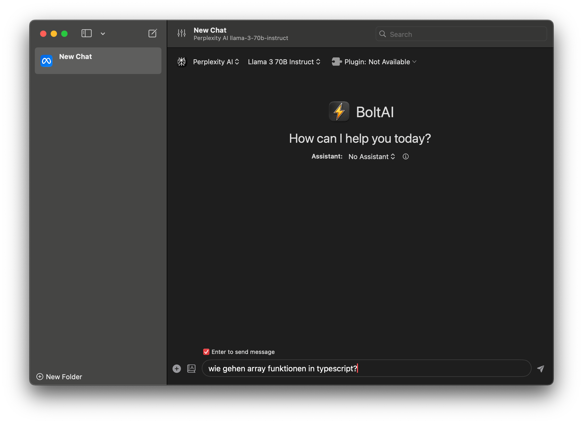Viewport: 583px width, 424px height.
Task: Create a new chat with compose icon
Action: [152, 33]
